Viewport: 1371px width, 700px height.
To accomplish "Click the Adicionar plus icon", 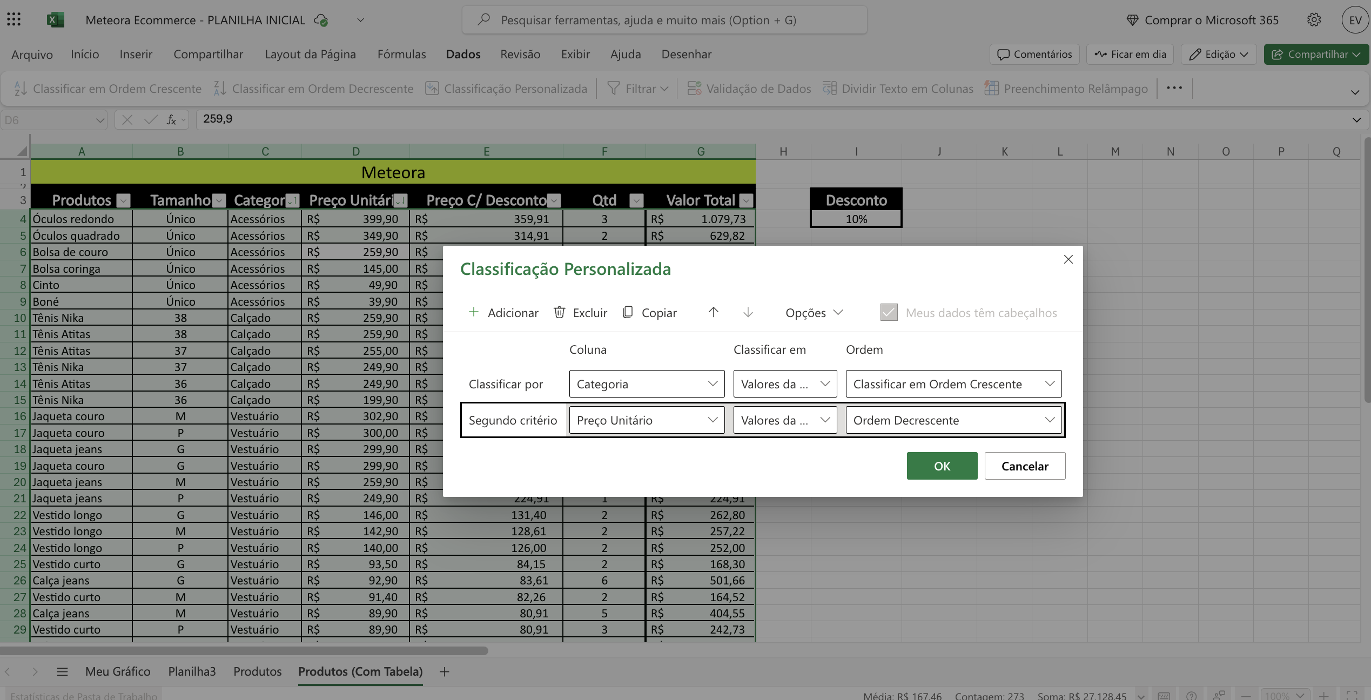I will (474, 312).
